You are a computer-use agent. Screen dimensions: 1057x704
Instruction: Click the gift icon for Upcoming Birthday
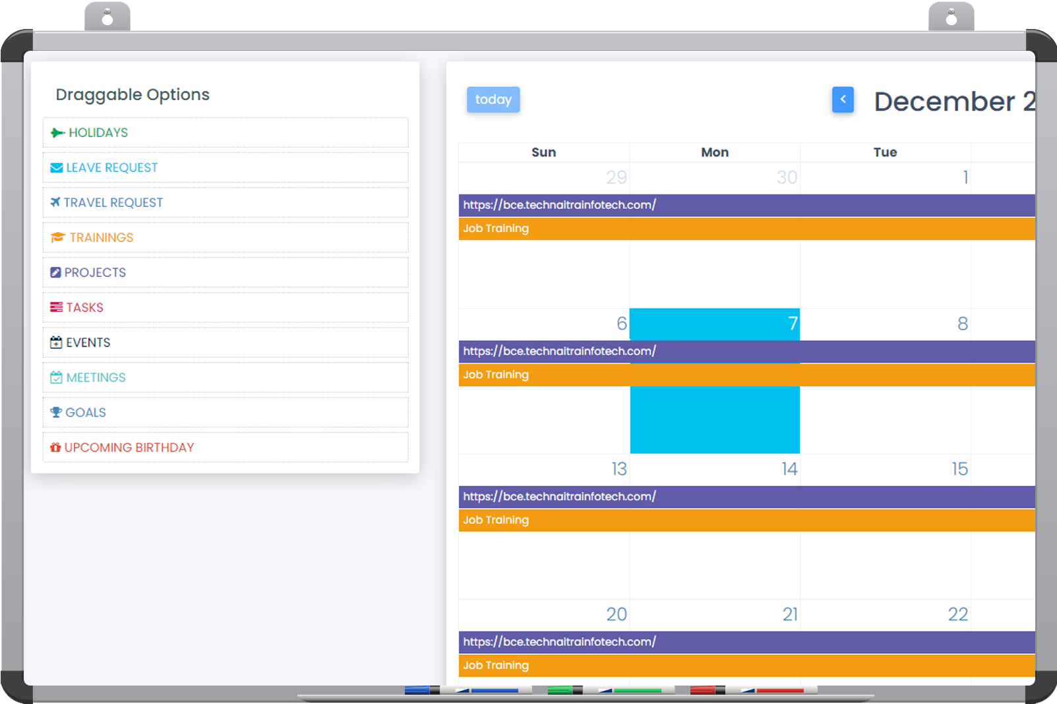55,448
